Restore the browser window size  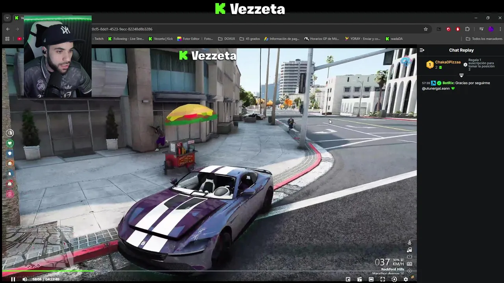coord(488,18)
